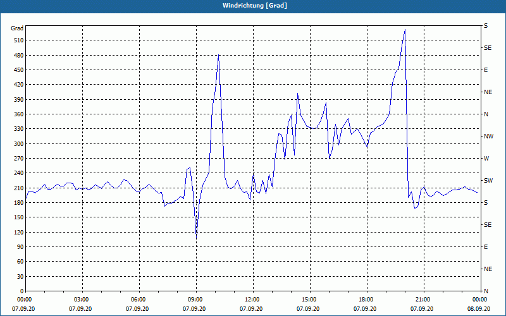Click the 'Grad' unit label on the y-axis
506x316 pixels.
click(17, 28)
